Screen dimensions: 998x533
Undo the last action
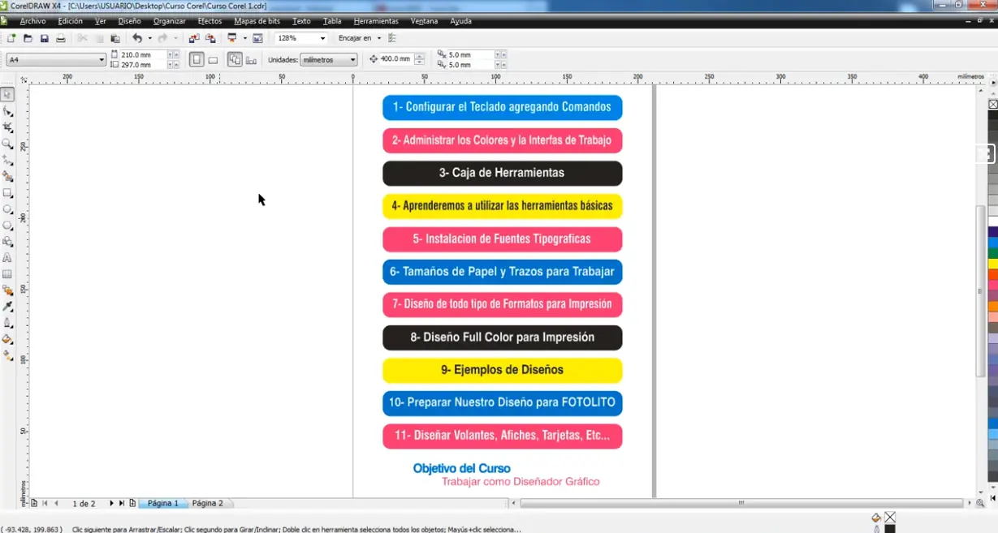coord(136,38)
